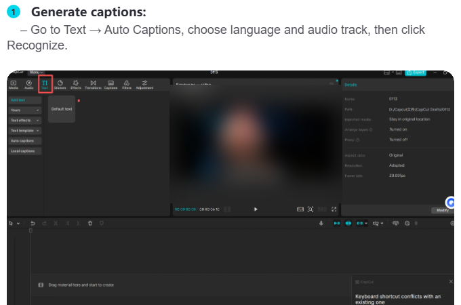
Task: Open Local captions in sidebar
Action: click(x=25, y=151)
